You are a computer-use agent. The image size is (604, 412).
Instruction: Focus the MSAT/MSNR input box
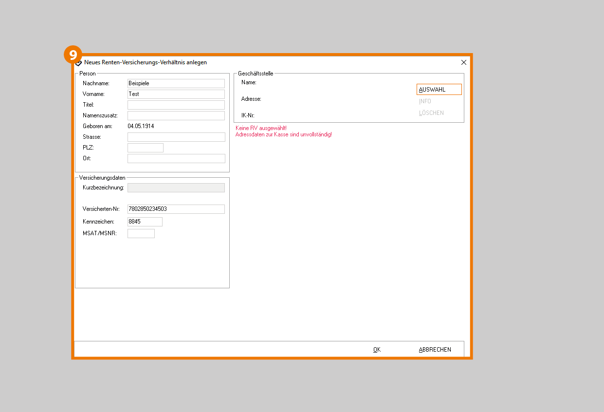[x=141, y=233]
